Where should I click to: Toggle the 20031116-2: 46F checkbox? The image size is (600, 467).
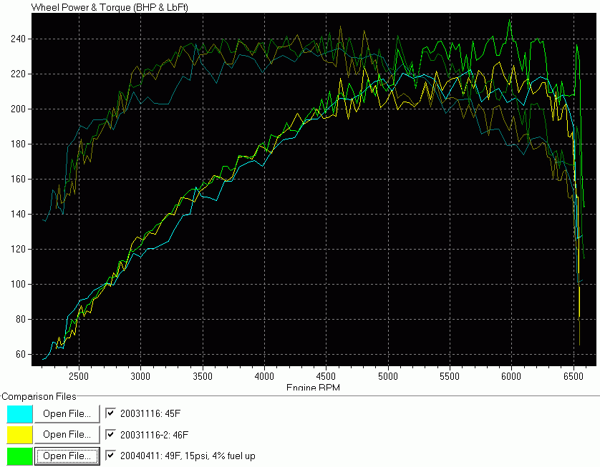(110, 433)
